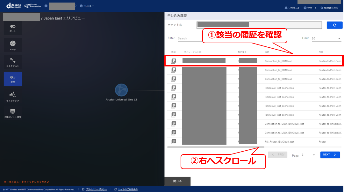Click the 閉じる button
344x192 pixels.
(x=177, y=181)
